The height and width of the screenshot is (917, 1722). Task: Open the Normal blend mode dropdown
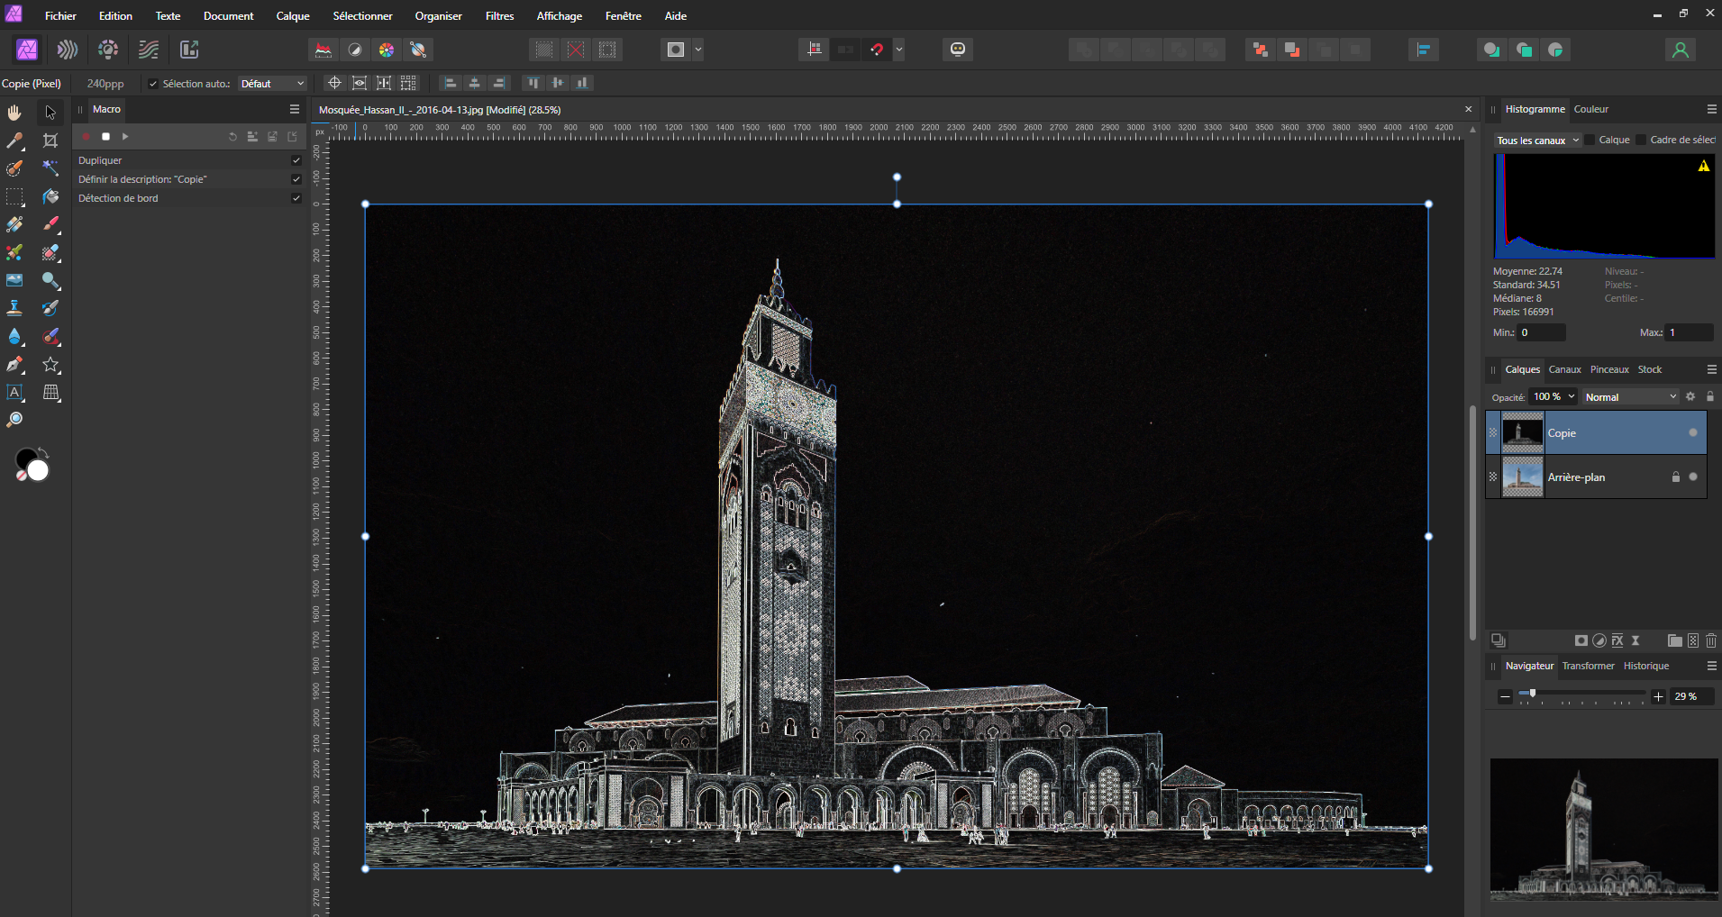[x=1630, y=397]
